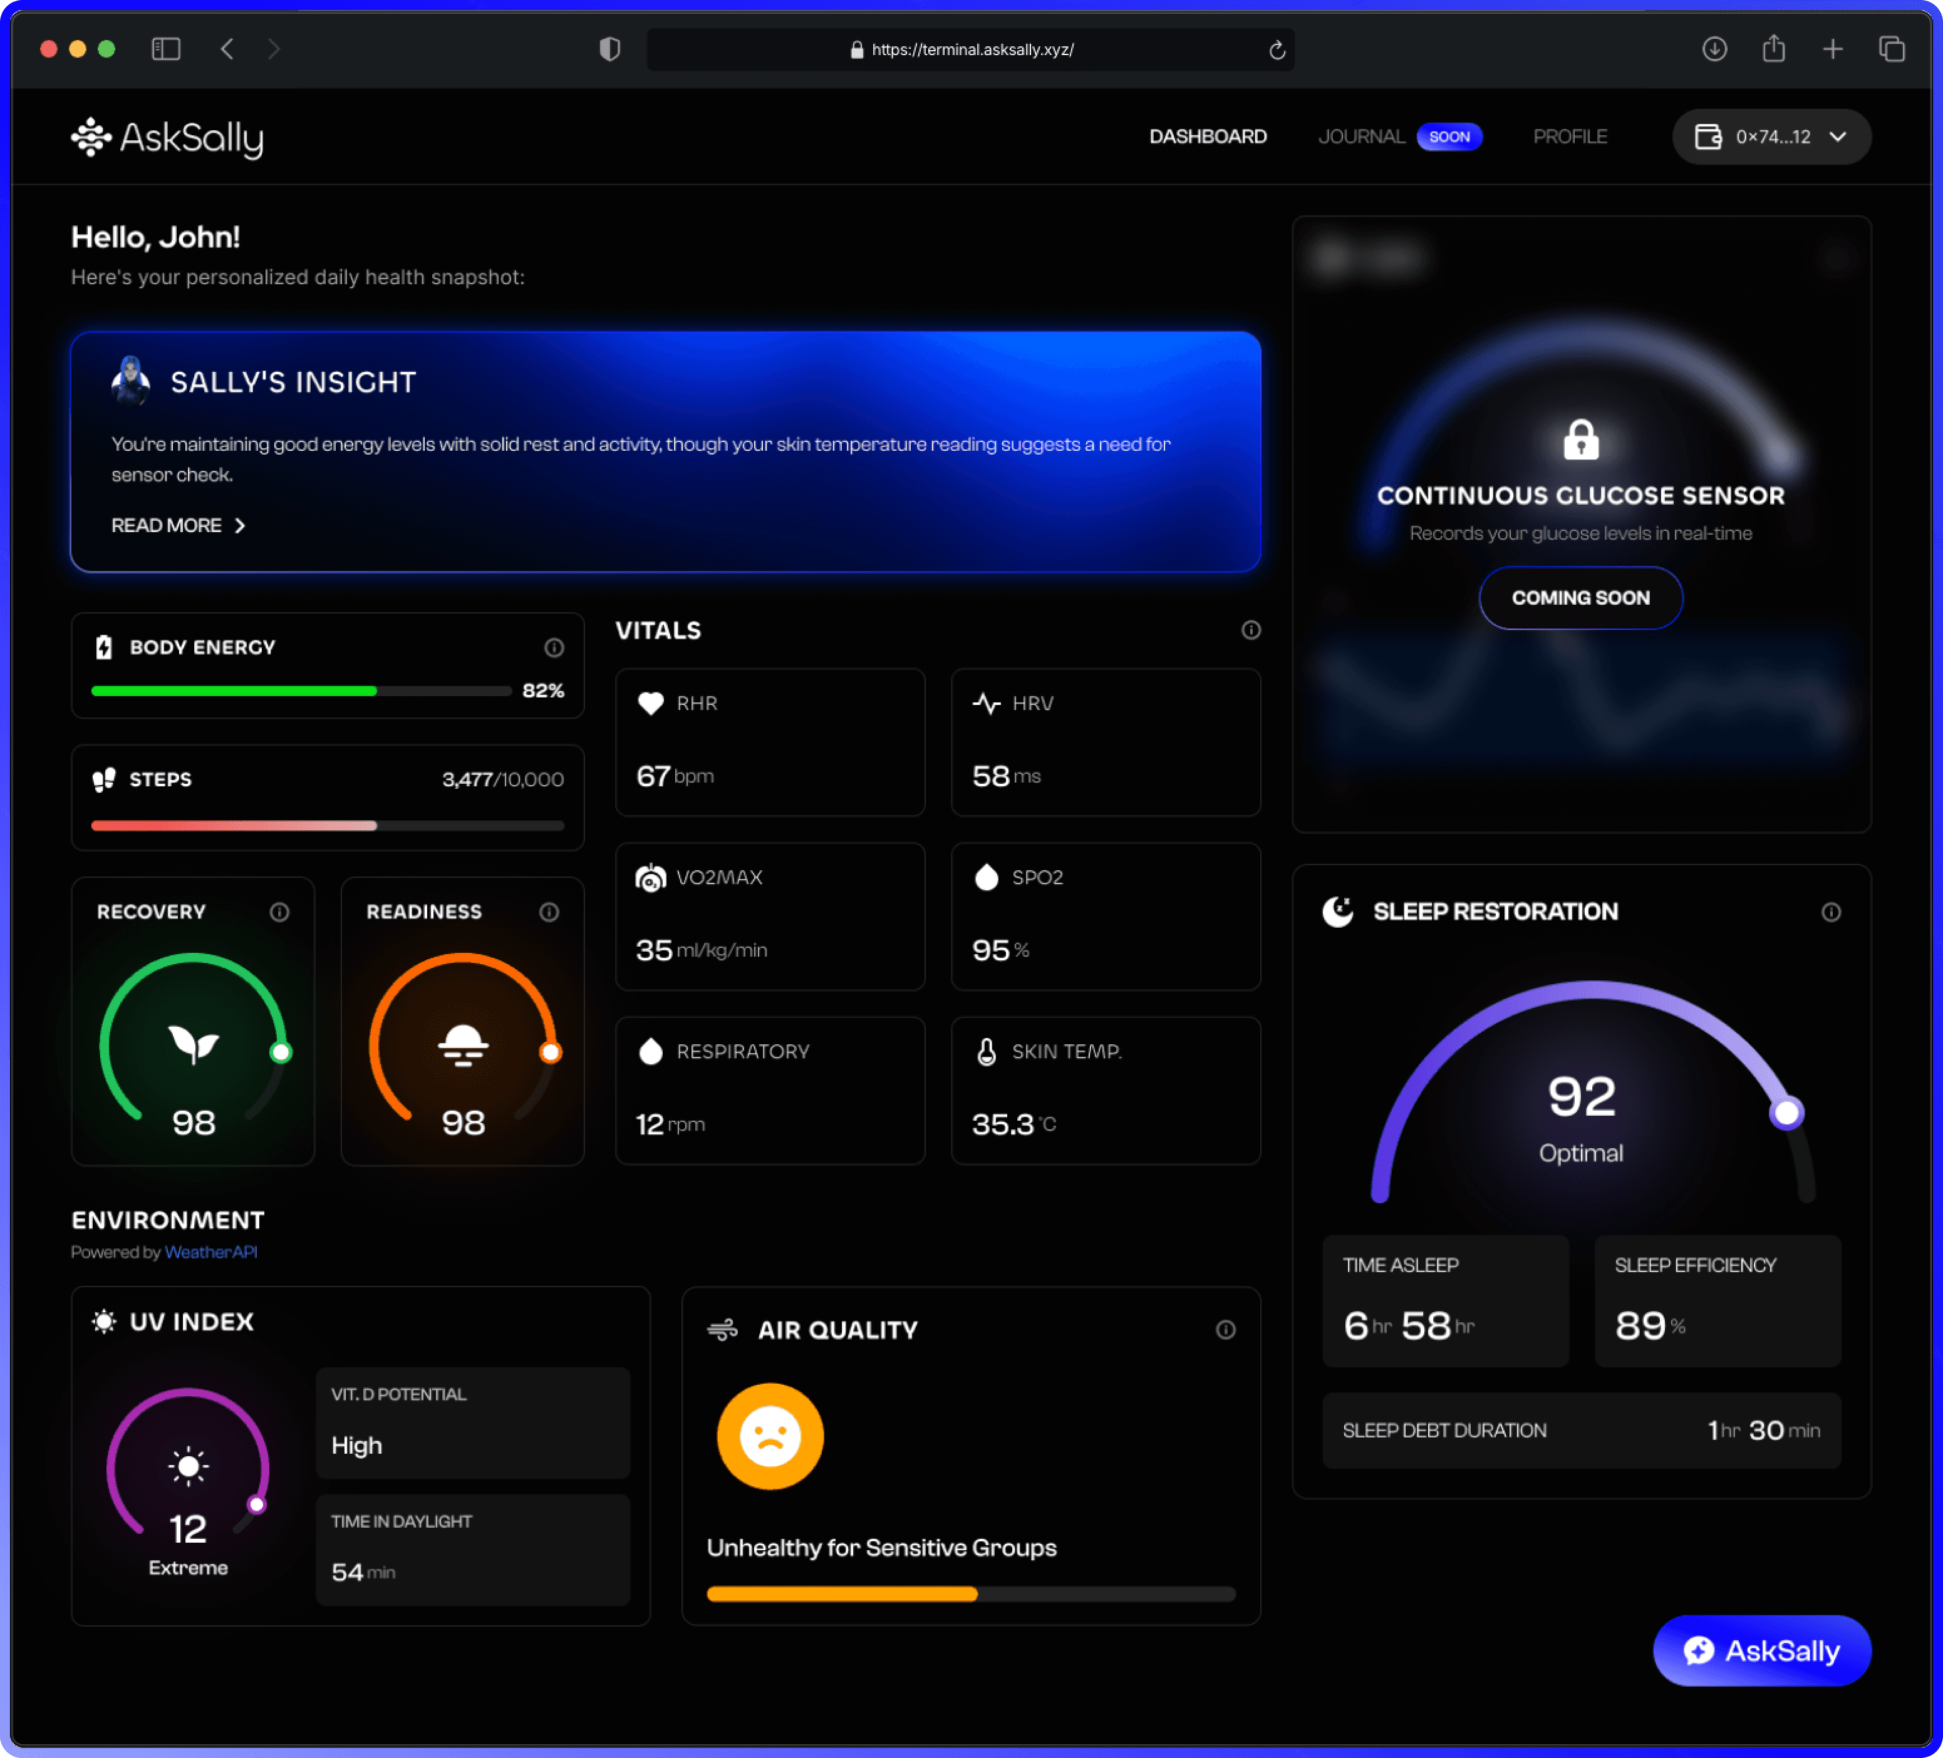Viewport: 1943px width, 1758px height.
Task: Click the Readiness info icon
Action: (x=549, y=912)
